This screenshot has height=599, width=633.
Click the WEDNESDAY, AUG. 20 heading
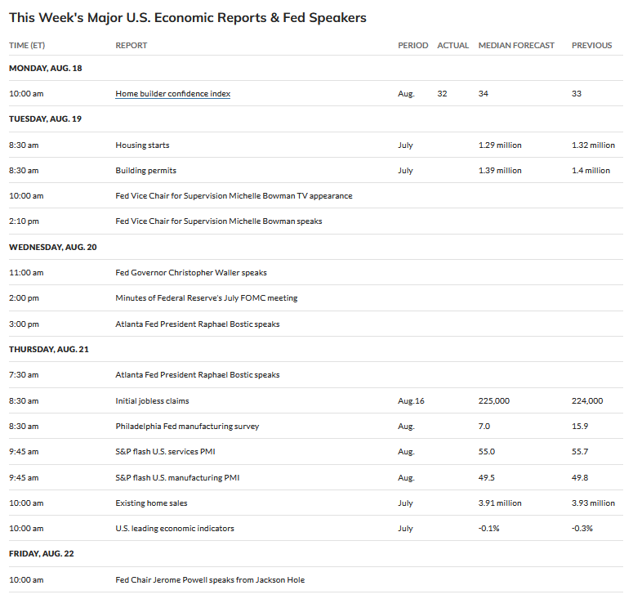53,247
